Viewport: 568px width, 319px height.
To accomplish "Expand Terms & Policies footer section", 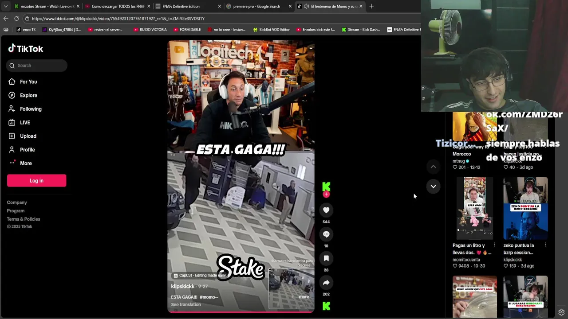I will pyautogui.click(x=24, y=219).
